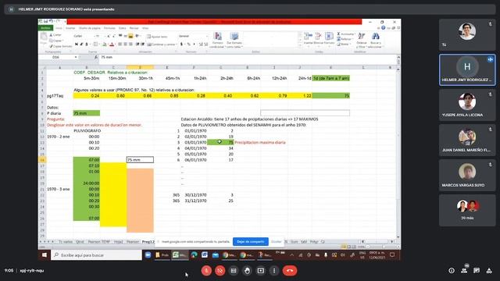Image resolution: width=500 pixels, height=281 pixels.
Task: Click the Cortar command
Action: tap(55, 34)
